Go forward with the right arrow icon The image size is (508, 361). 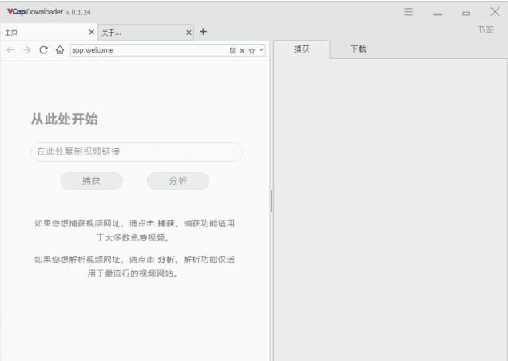click(27, 50)
